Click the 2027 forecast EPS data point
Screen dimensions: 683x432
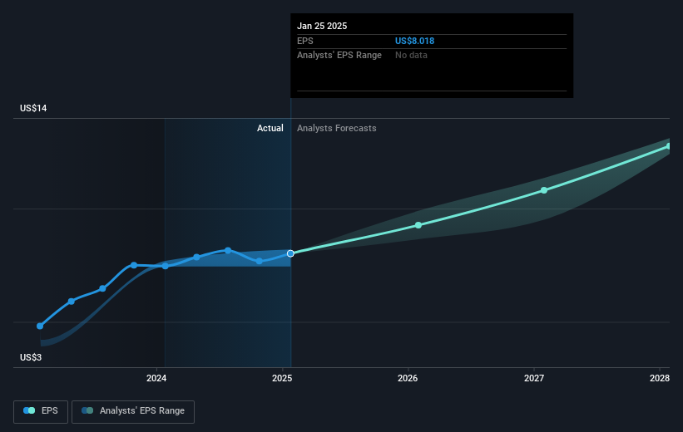(543, 190)
